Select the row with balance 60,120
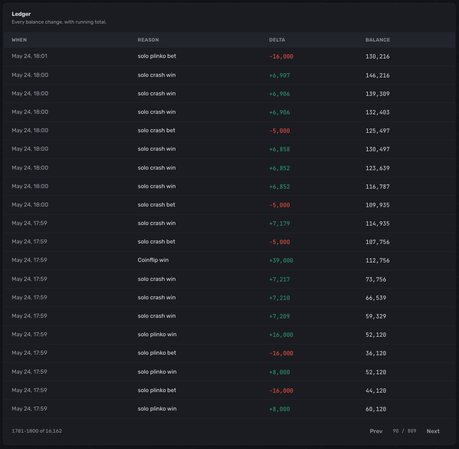This screenshot has height=449, width=459. click(229, 409)
